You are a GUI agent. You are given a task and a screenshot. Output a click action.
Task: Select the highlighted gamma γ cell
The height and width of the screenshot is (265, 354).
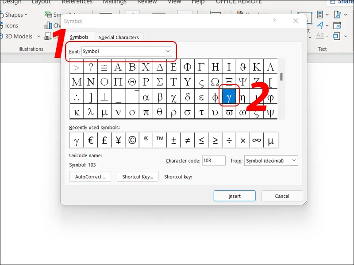(229, 96)
